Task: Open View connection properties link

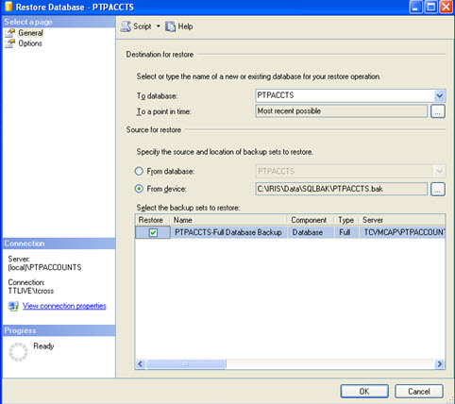Action: (x=64, y=306)
